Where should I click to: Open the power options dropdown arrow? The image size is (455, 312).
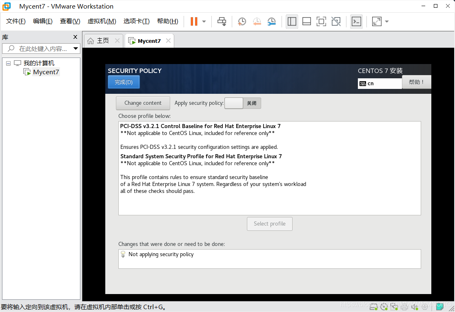tap(204, 22)
